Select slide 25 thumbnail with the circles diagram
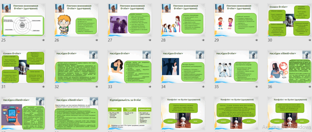Screen dimensions: 312x132 click(23, 20)
